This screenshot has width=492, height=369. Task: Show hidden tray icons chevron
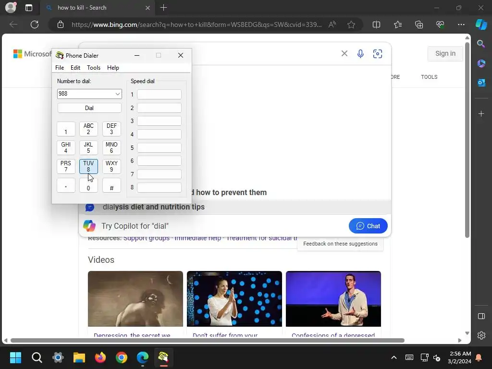[394, 357]
